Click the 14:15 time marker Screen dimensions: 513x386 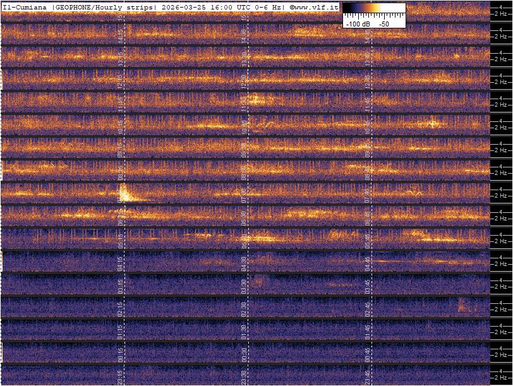click(x=120, y=37)
